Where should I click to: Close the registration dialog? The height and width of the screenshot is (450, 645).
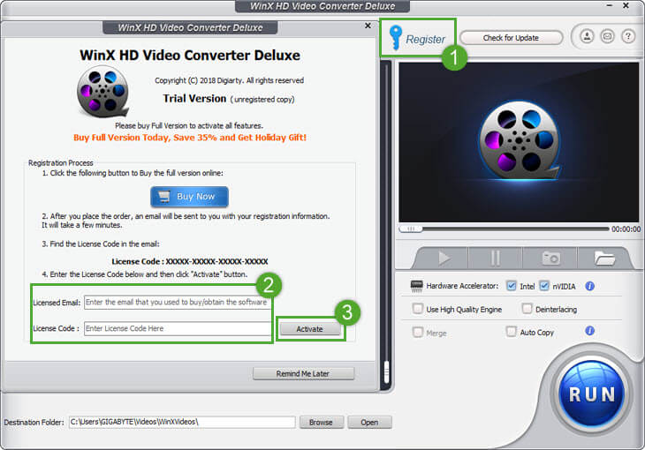pos(368,26)
